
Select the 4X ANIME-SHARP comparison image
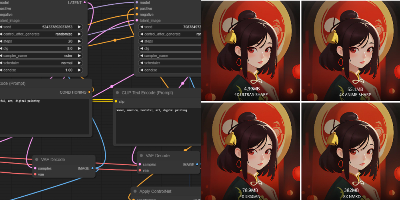click(351, 51)
